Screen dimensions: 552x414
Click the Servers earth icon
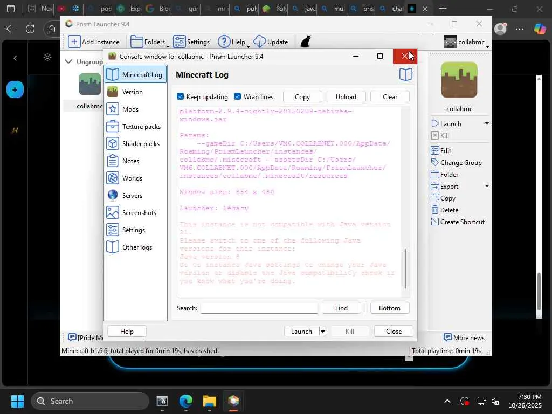[113, 195]
